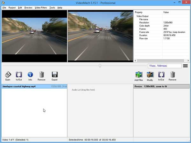Open the File menu
191x143 pixels.
point(4,8)
